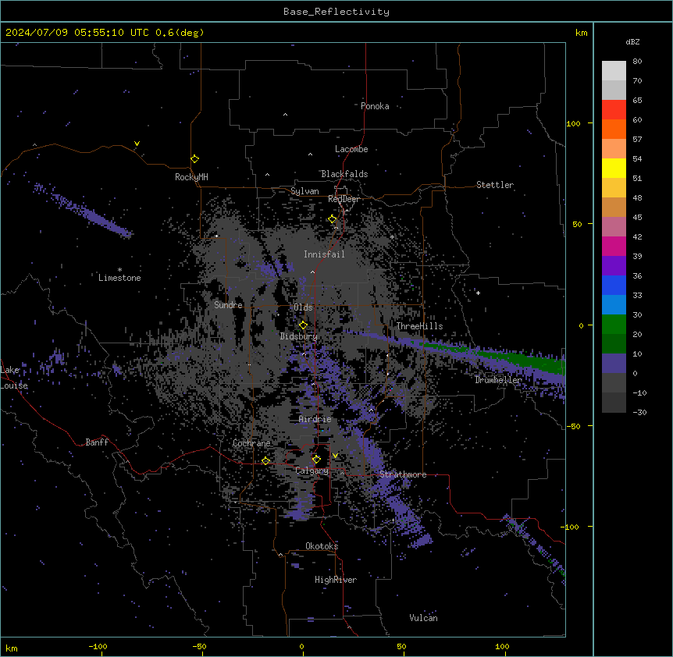The image size is (673, 657).
Task: Select the Banff label
Action: click(x=97, y=442)
